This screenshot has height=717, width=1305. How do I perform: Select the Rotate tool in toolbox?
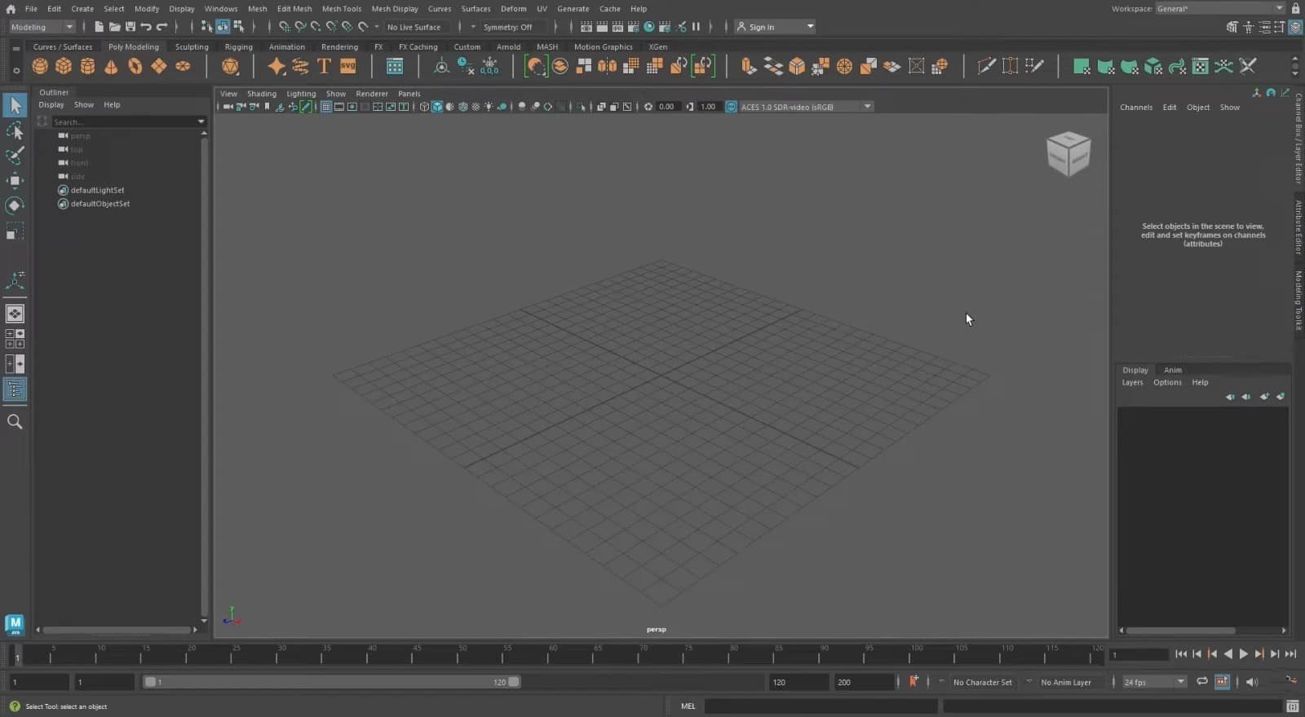point(15,205)
